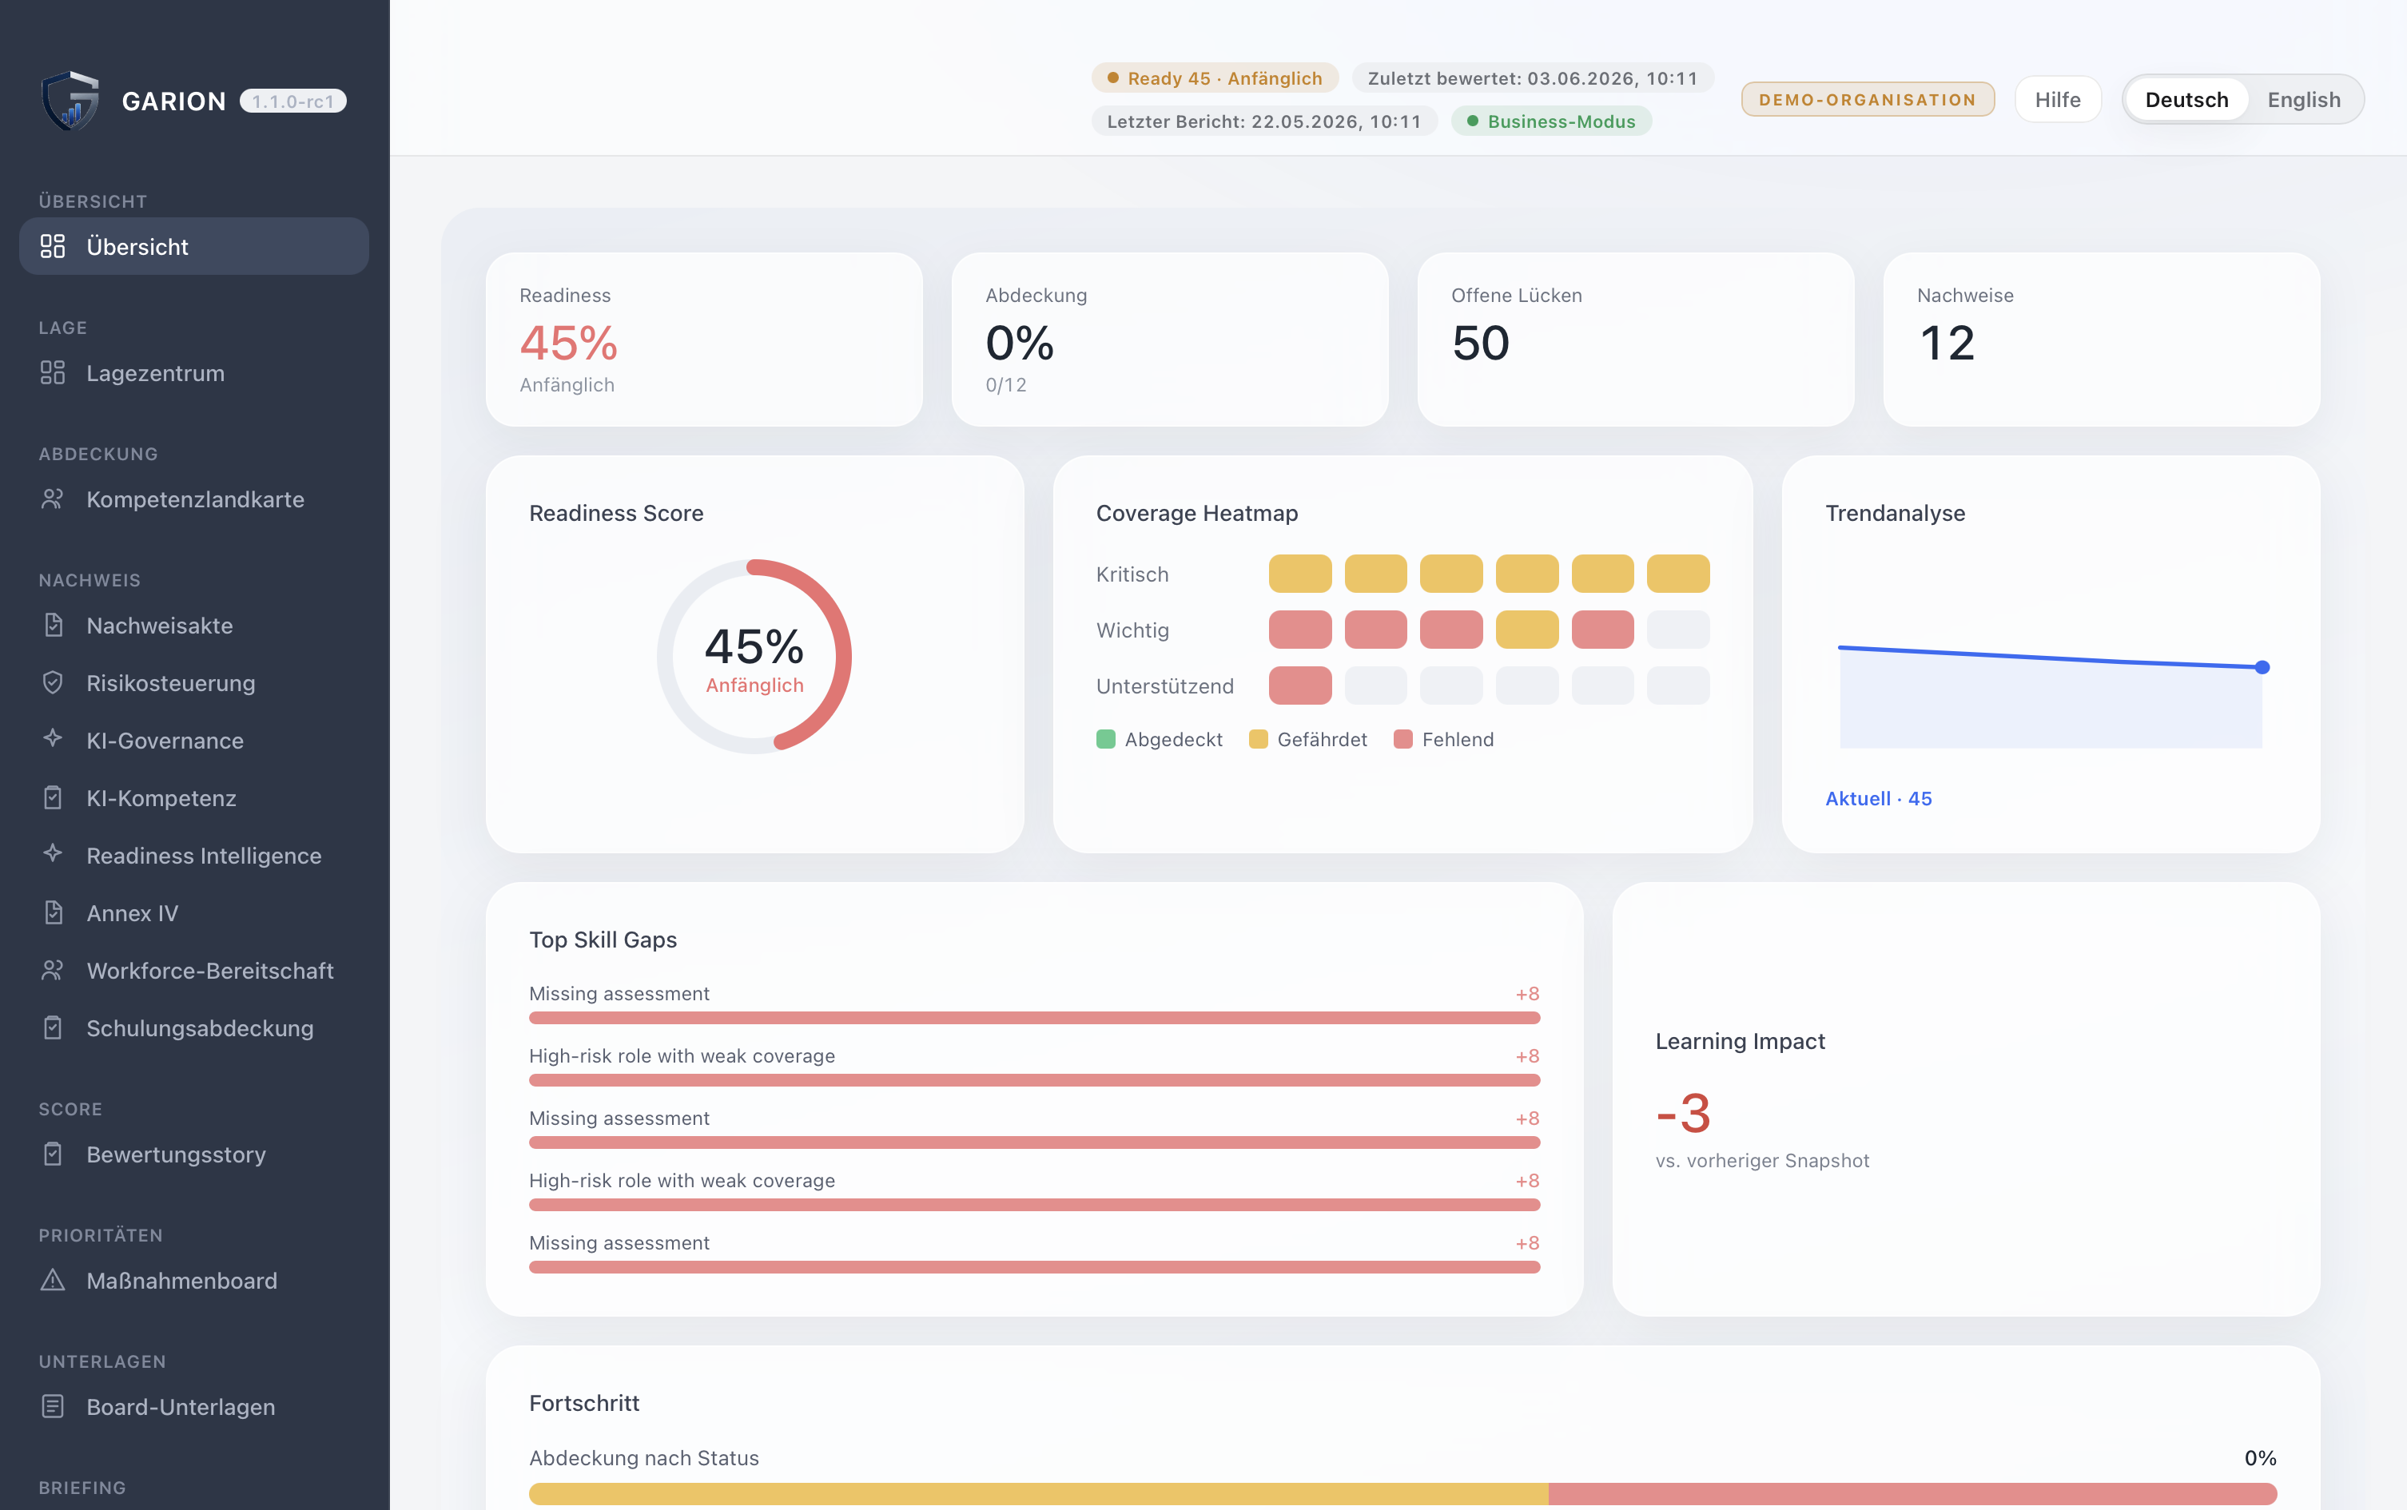Click the Maßnahmenboard warning triangle icon
2407x1510 pixels.
(x=53, y=1280)
